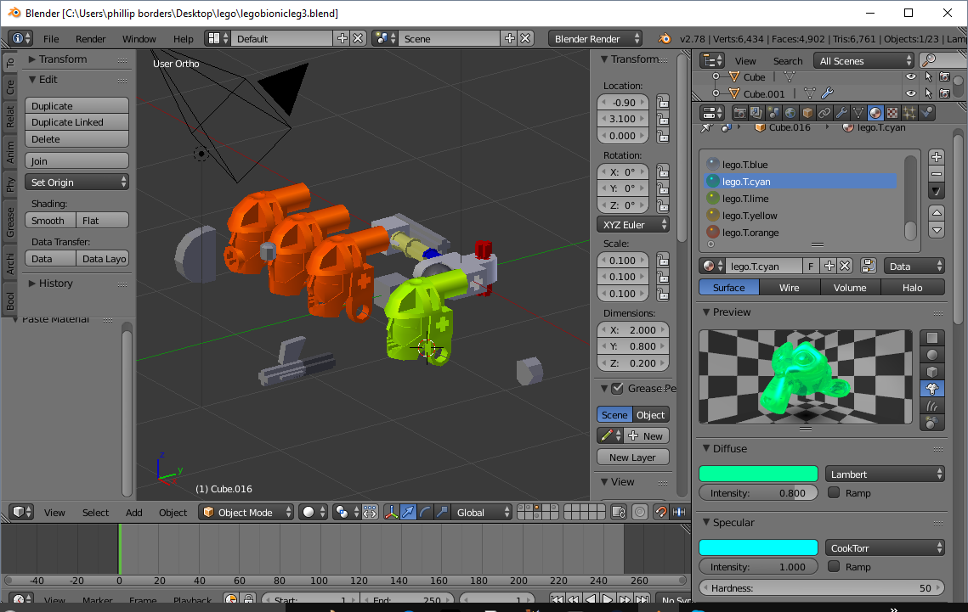968x612 pixels.
Task: Toggle visibility eye for Cube.001
Action: coord(911,93)
